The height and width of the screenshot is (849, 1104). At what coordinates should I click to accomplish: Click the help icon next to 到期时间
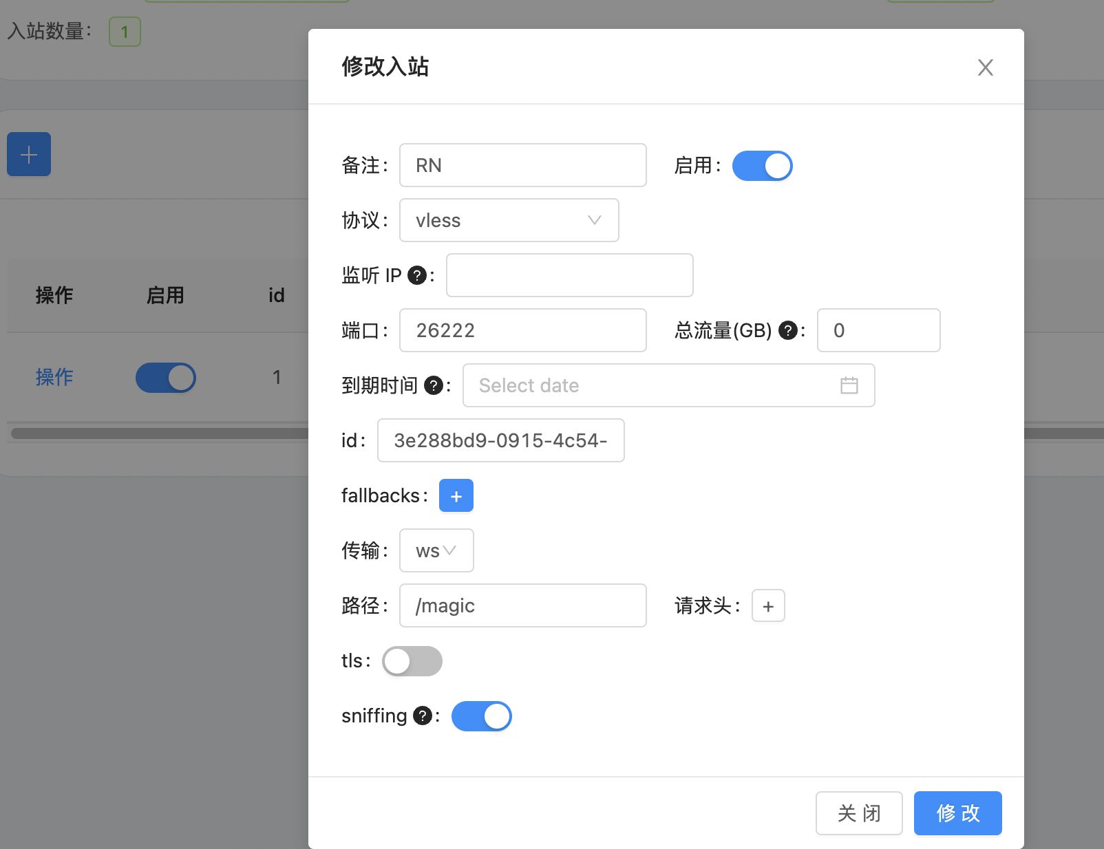click(433, 385)
